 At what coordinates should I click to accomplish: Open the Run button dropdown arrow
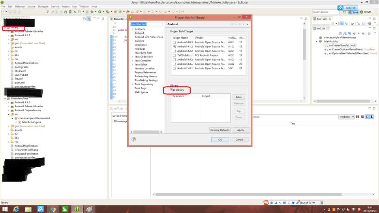tap(103, 11)
